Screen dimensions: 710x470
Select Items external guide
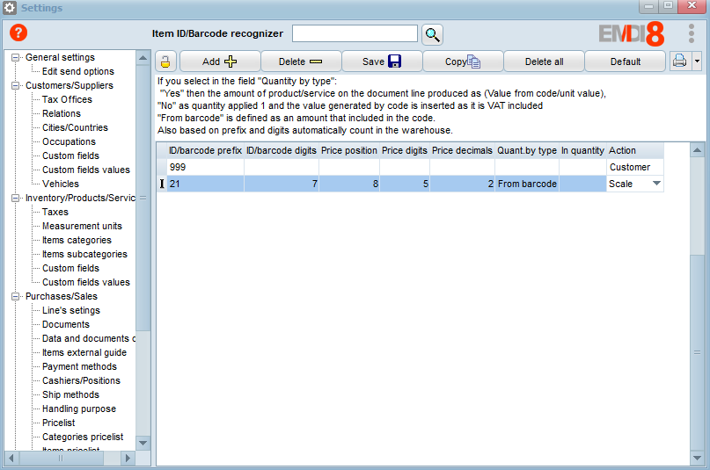(84, 352)
